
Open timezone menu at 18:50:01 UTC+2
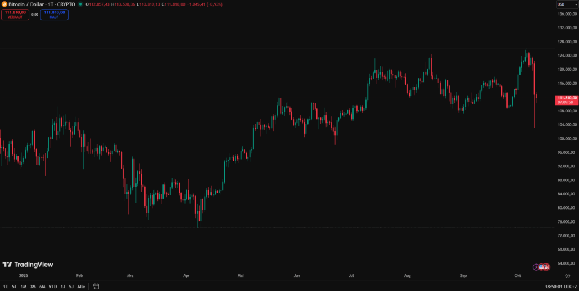561,287
